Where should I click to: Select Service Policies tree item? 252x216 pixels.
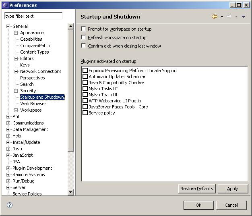(x=27, y=193)
